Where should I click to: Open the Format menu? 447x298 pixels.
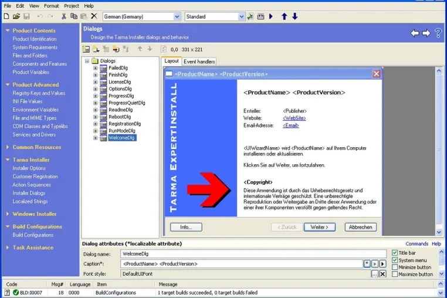pyautogui.click(x=51, y=6)
